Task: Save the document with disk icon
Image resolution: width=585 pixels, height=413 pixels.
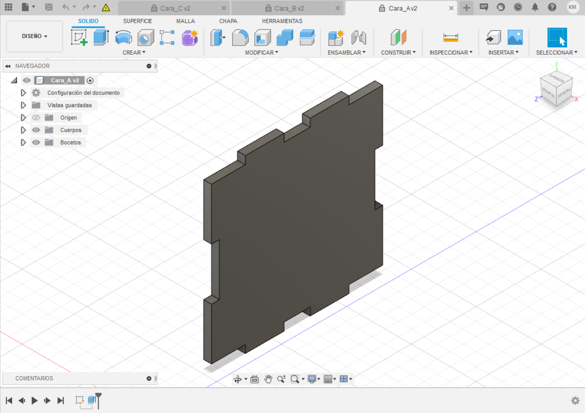Action: tap(49, 7)
